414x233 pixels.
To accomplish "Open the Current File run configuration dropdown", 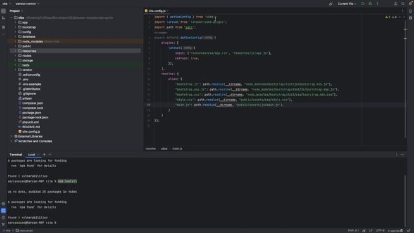I will pyautogui.click(x=347, y=4).
